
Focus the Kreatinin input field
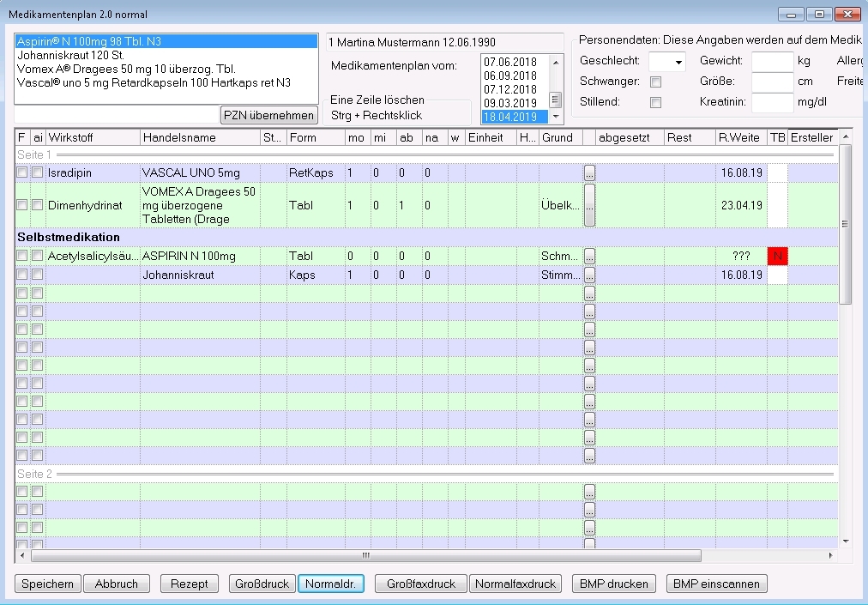772,102
